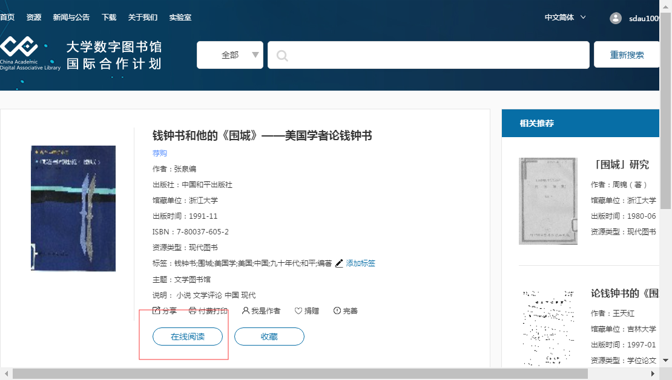Click the 完善 info icon
This screenshot has height=380, width=672.
[337, 311]
